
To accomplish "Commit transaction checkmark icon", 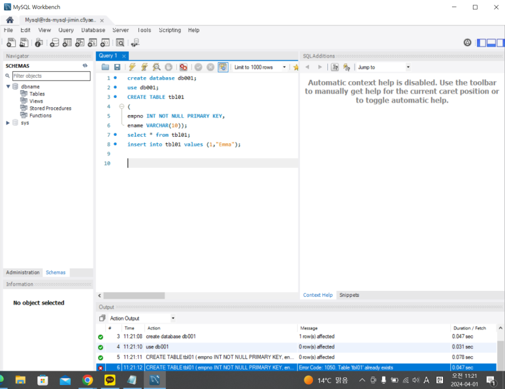I will pyautogui.click(x=199, y=67).
